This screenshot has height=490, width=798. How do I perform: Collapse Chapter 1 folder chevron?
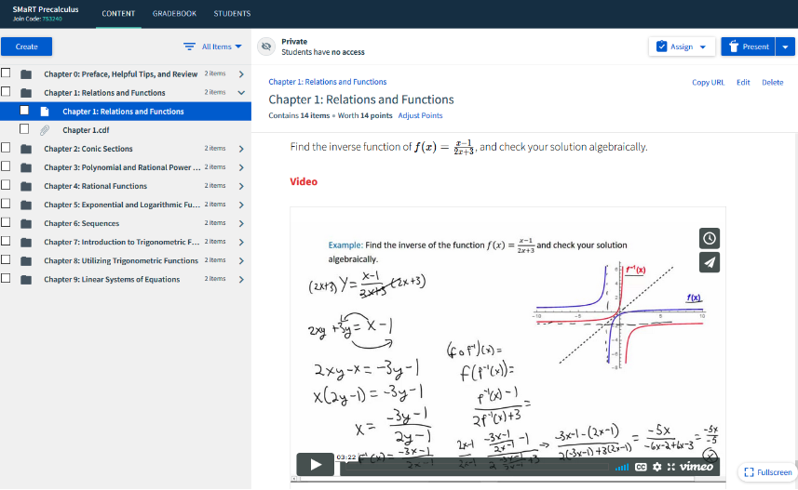241,92
